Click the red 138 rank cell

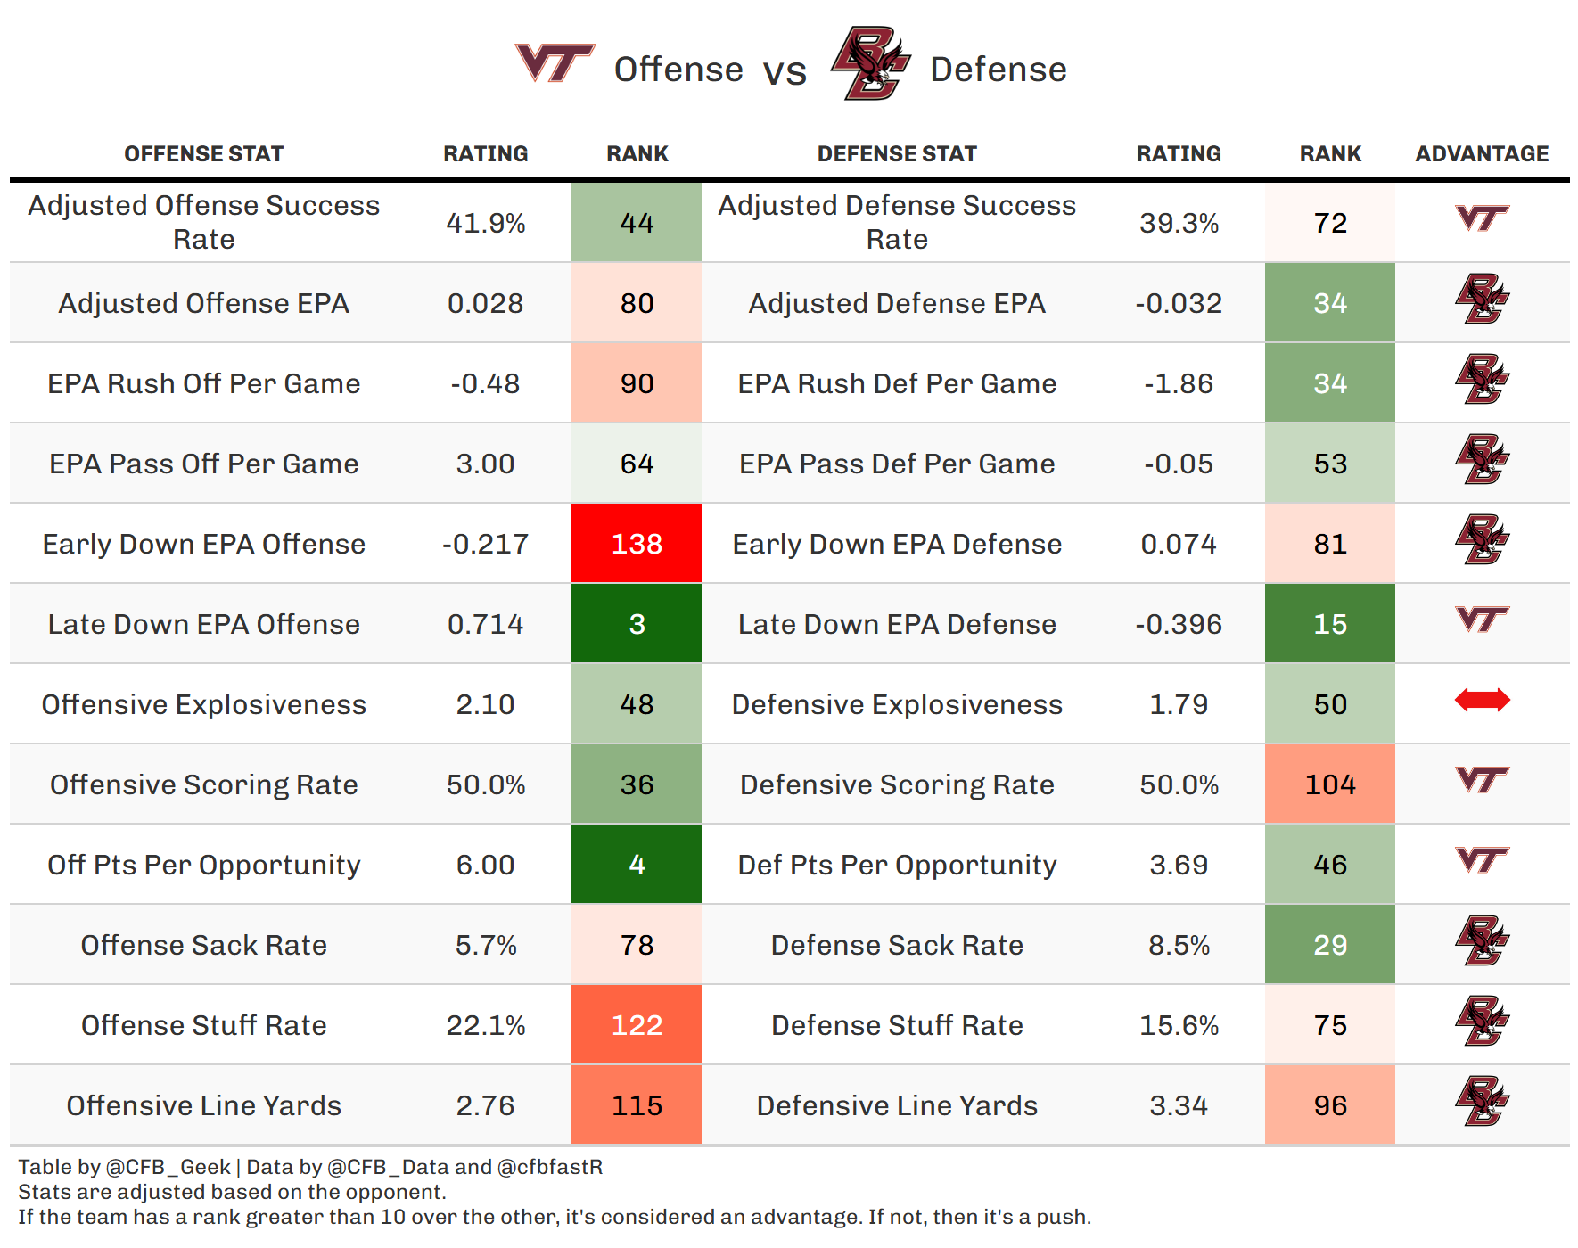click(637, 544)
